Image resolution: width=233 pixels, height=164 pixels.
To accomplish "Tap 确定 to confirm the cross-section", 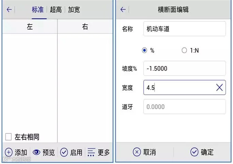I will [202, 152].
